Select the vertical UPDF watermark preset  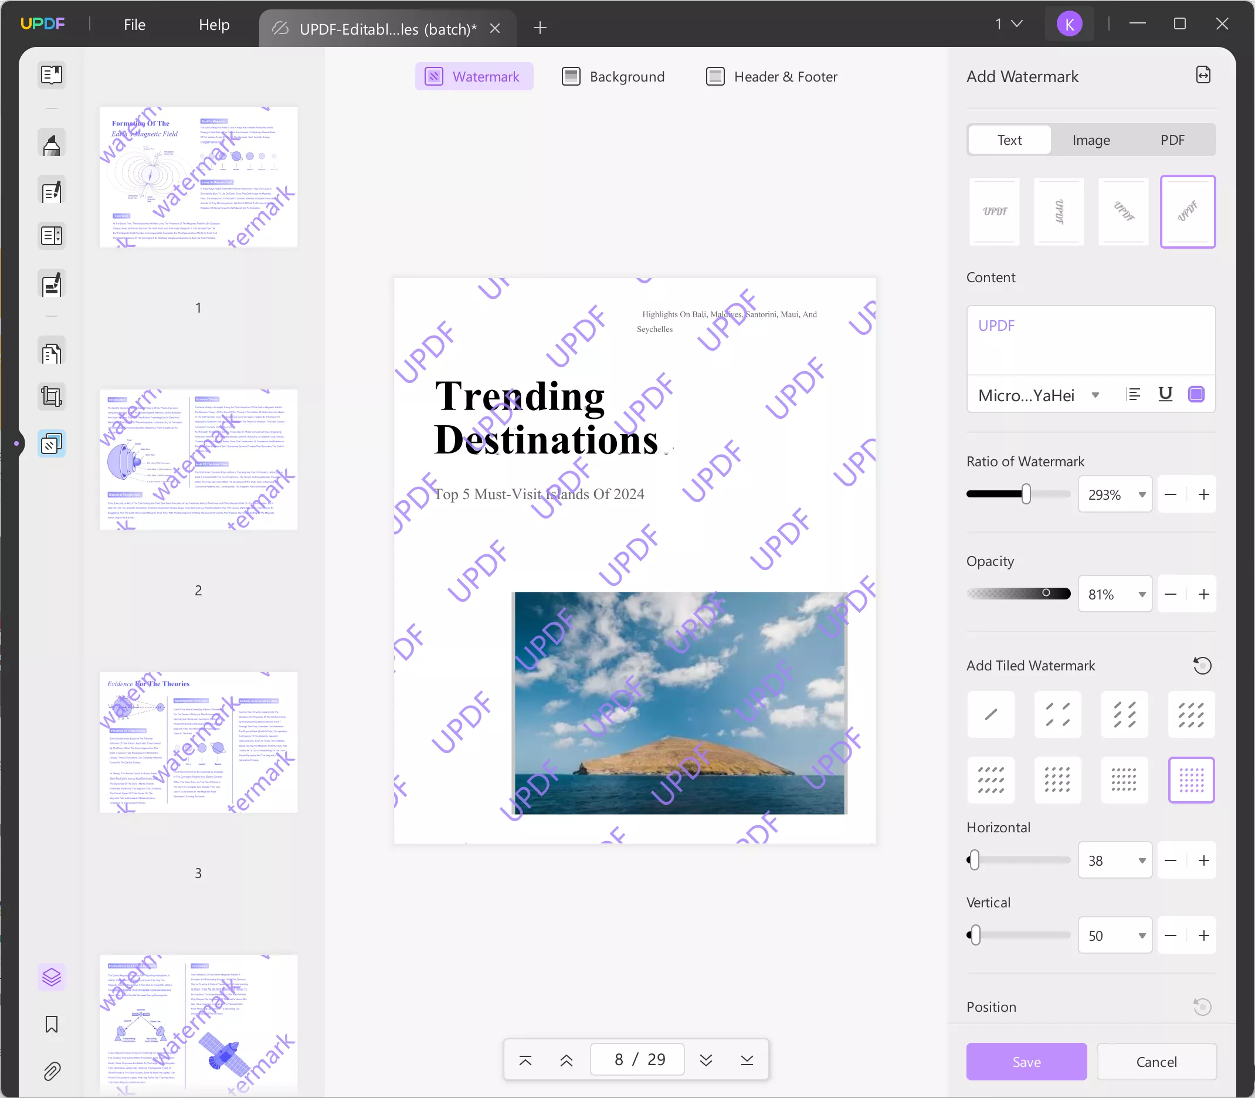1059,211
